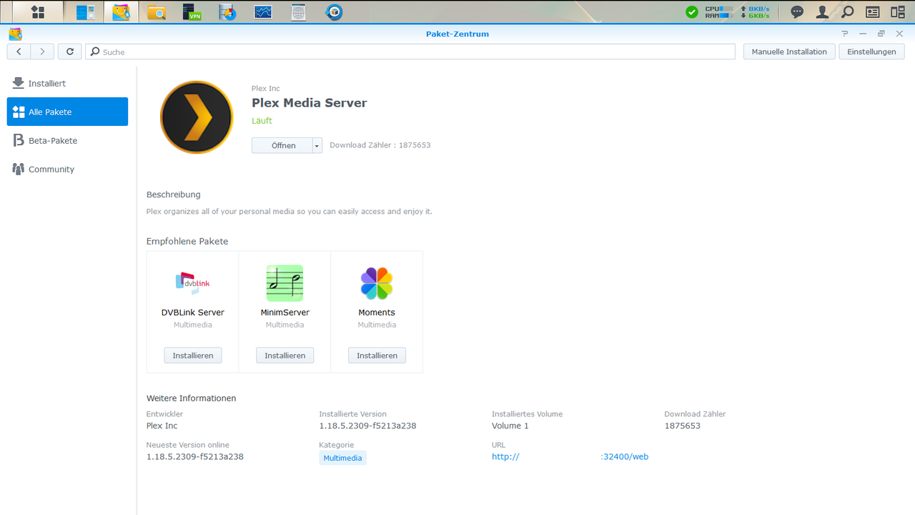Image resolution: width=915 pixels, height=515 pixels.
Task: Open help for the Paket-Zentrum window
Action: point(845,34)
